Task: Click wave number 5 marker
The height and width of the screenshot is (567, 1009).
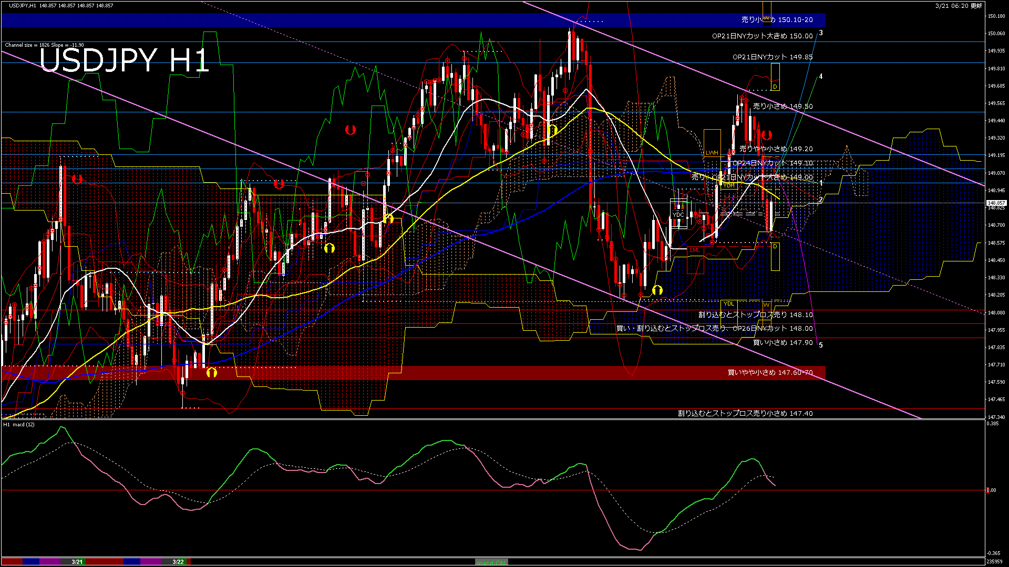Action: click(821, 345)
